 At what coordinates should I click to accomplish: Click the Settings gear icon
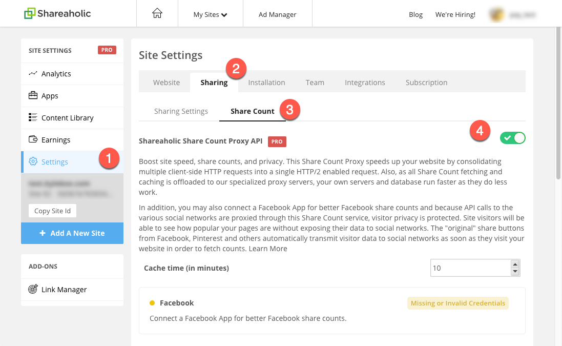33,161
